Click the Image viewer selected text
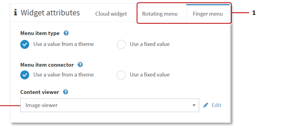The width and height of the screenshot is (286, 129). point(41,105)
